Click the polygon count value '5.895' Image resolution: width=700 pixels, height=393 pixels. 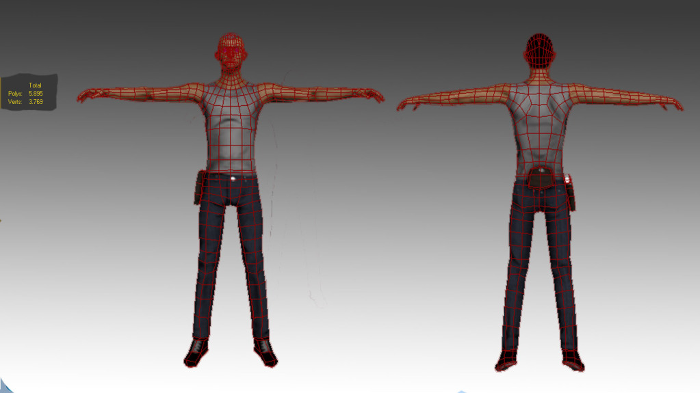36,94
